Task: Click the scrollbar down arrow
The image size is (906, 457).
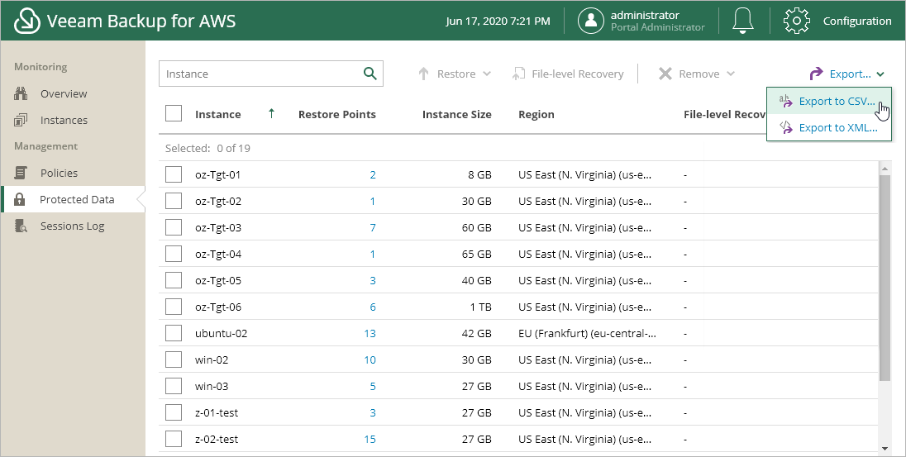Action: [x=885, y=449]
